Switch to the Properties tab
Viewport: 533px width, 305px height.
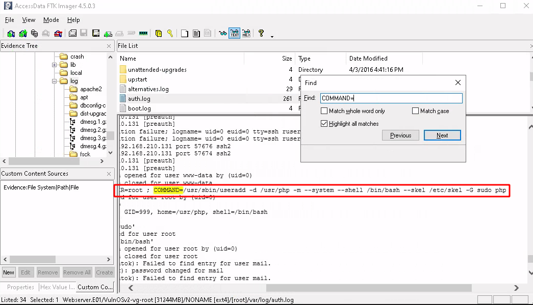point(20,287)
